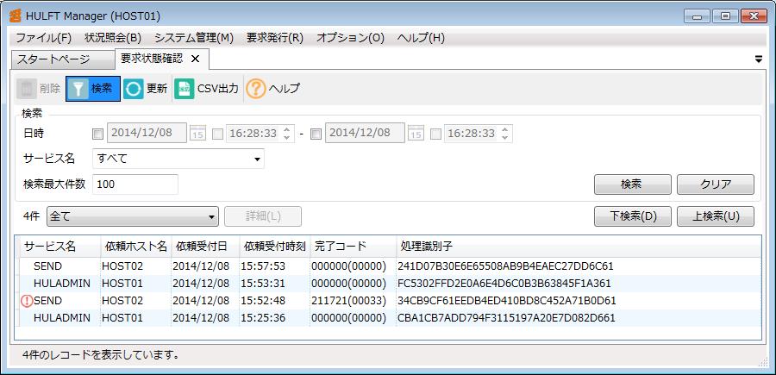Click the tab list arrow at far right

[759, 59]
